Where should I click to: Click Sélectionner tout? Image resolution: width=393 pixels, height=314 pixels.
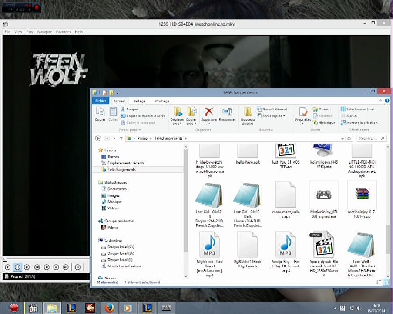(357, 109)
